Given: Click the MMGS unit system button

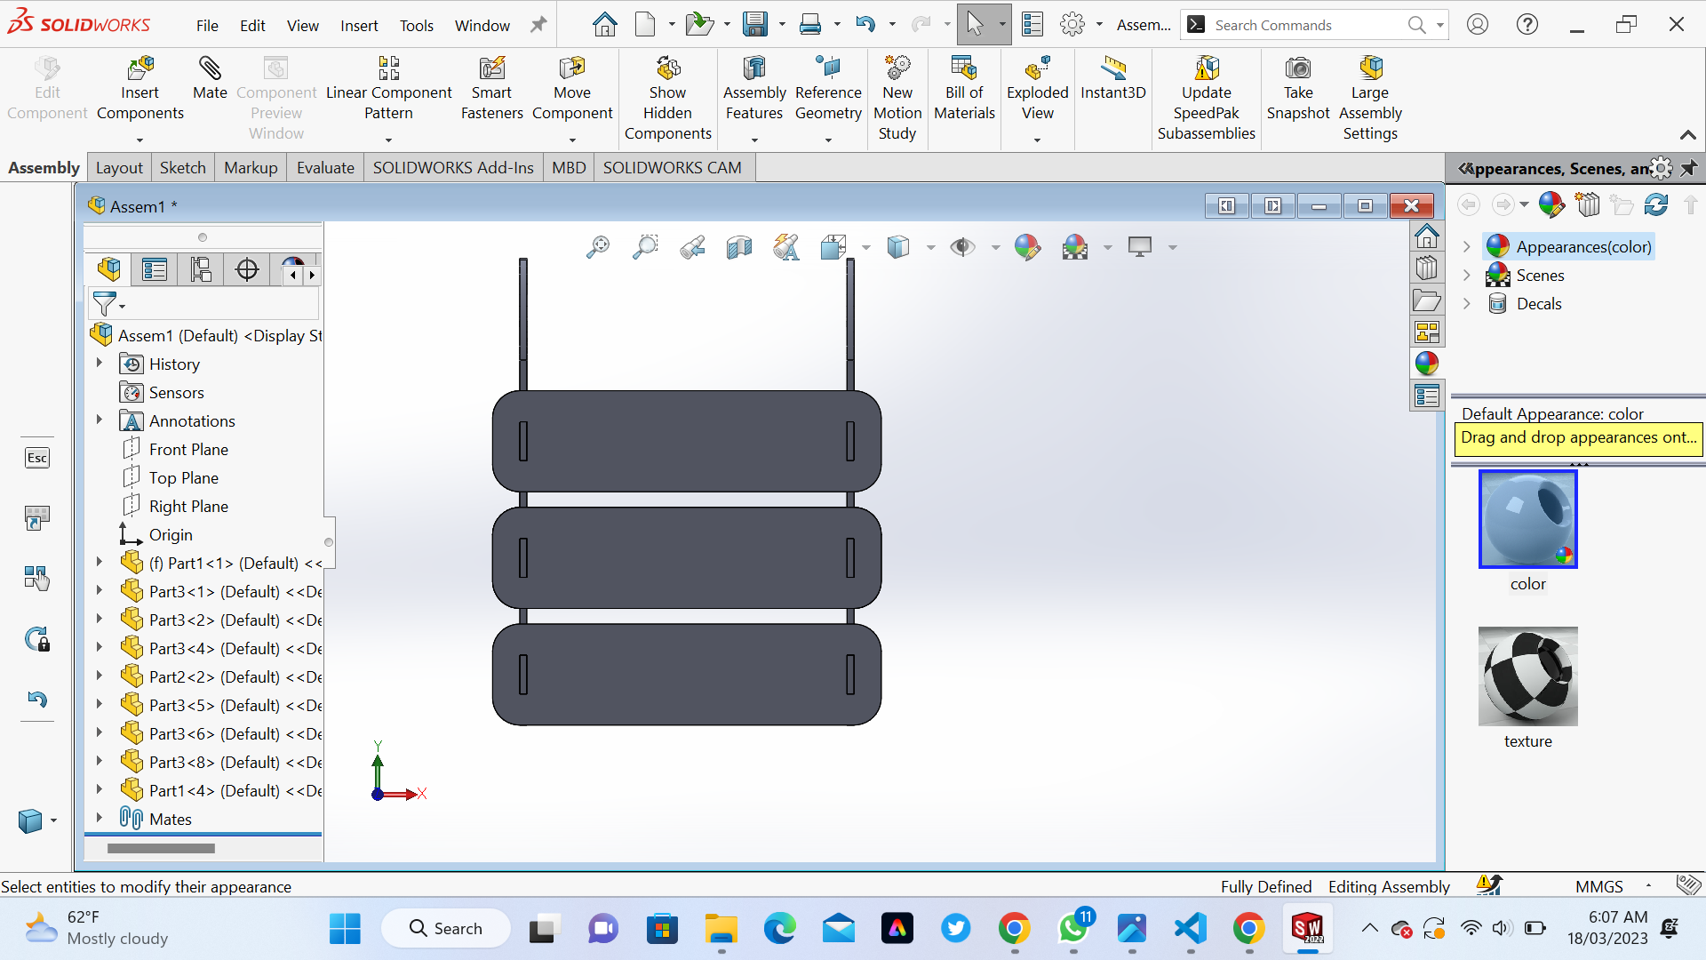Looking at the screenshot, I should coord(1598,886).
